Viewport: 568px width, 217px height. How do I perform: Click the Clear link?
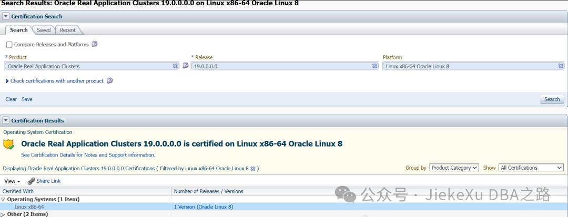11,99
